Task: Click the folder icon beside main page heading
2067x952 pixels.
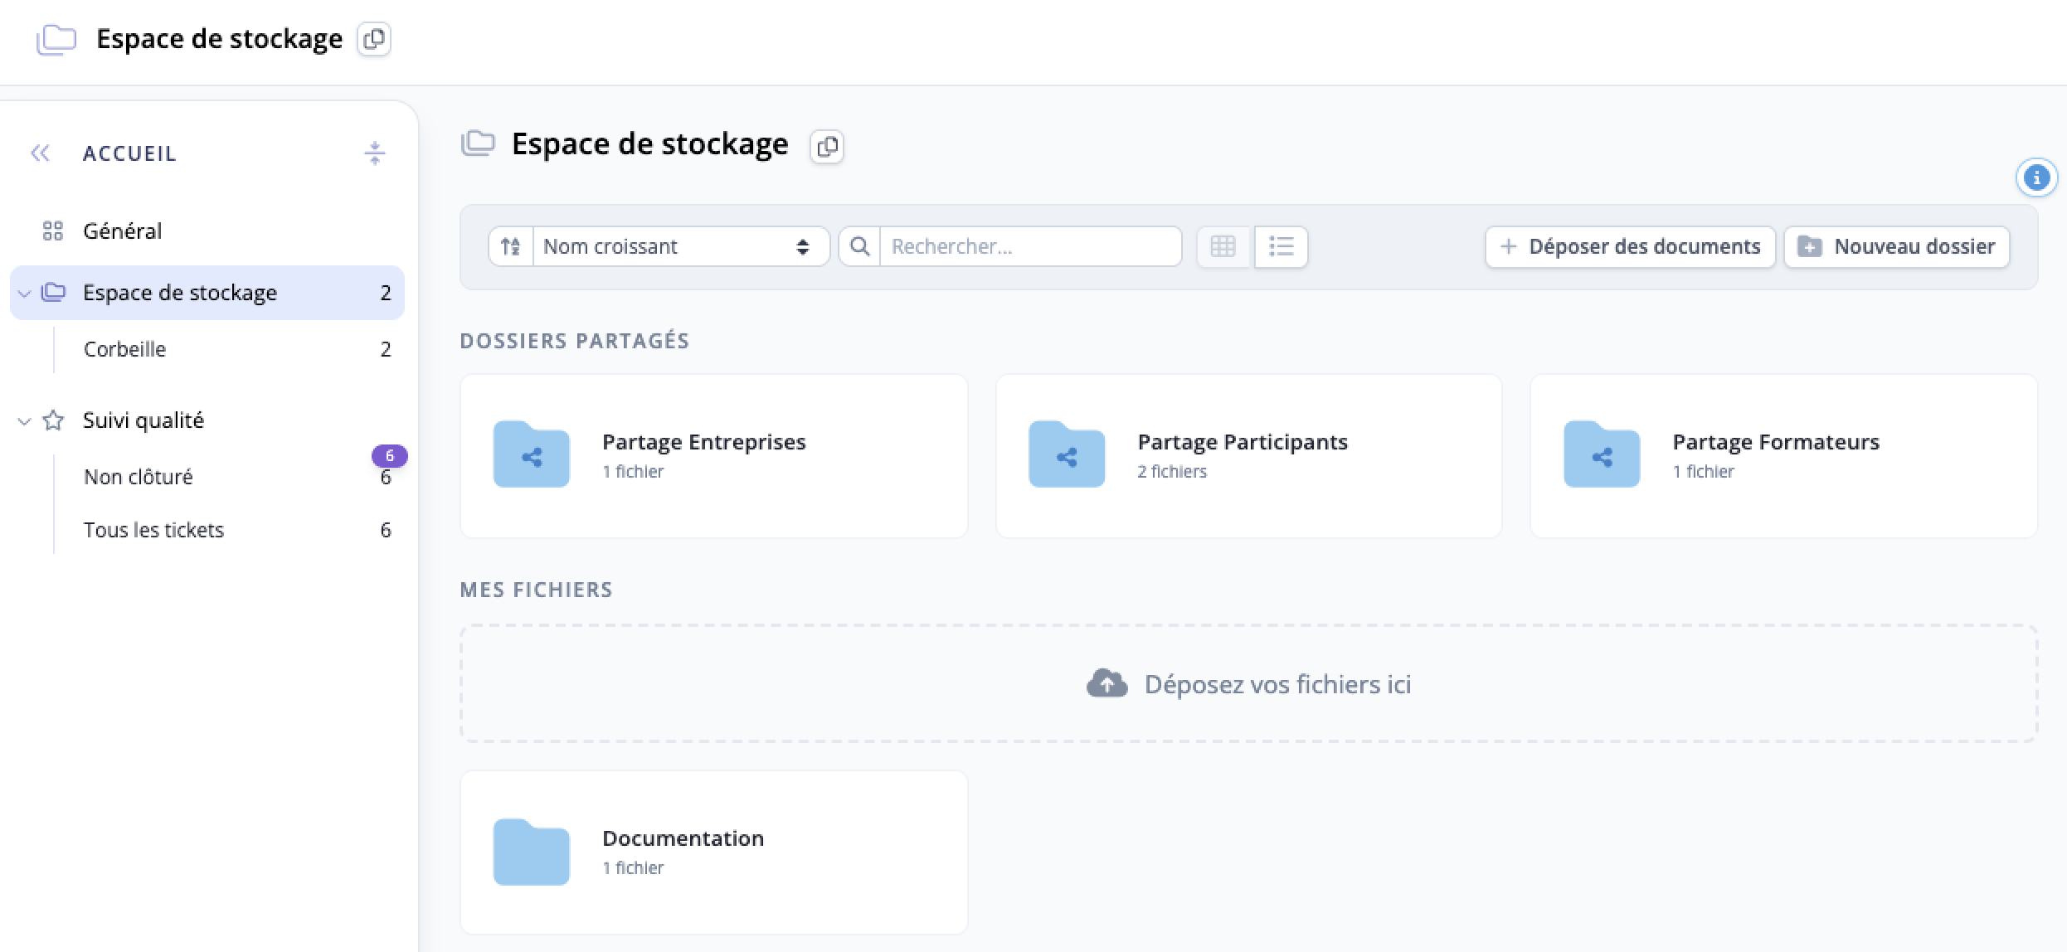Action: point(479,143)
